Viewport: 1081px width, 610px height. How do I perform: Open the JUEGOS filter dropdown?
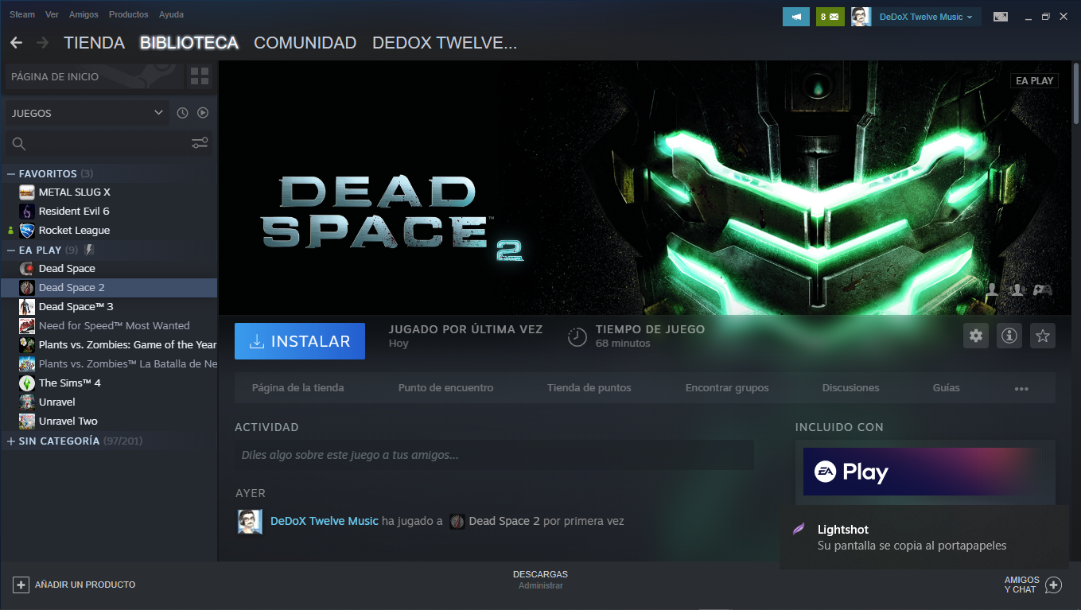[x=87, y=113]
